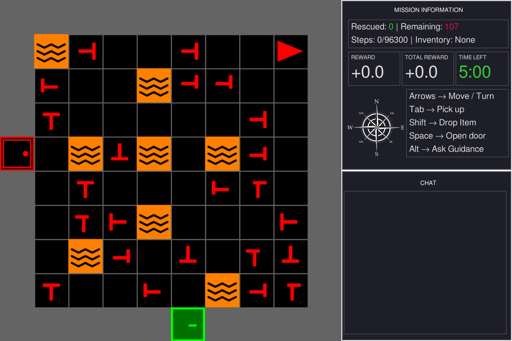The width and height of the screenshot is (512, 341).
Task: Select inverted red T two cells above green door
Action: (x=188, y=254)
